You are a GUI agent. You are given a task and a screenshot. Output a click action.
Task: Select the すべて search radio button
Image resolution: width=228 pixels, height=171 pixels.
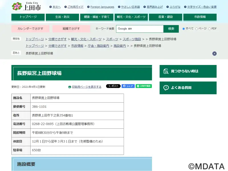pos(184,29)
